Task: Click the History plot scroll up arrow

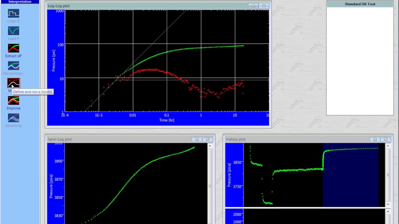Action: [x=388, y=146]
